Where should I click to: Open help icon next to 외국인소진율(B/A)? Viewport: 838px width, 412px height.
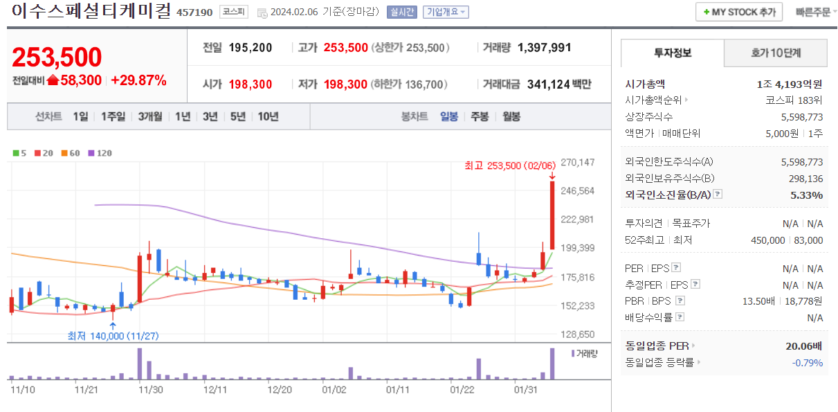[x=718, y=195]
